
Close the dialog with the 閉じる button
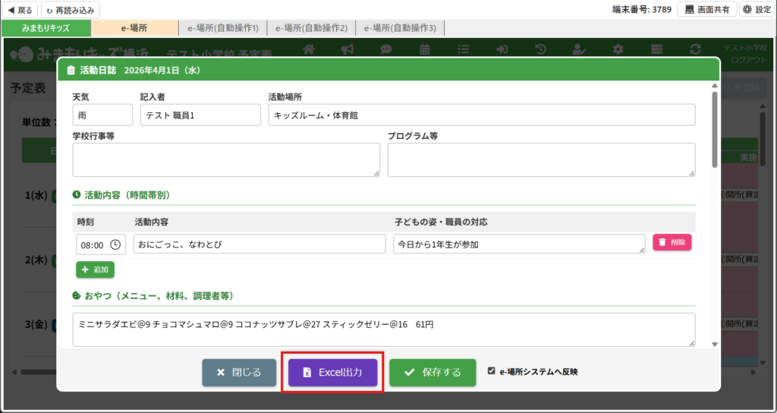239,373
